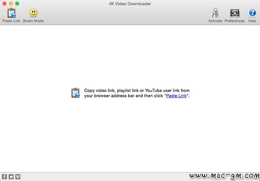Click clipboard icon beside instruction text
This screenshot has height=181, width=260.
click(76, 92)
